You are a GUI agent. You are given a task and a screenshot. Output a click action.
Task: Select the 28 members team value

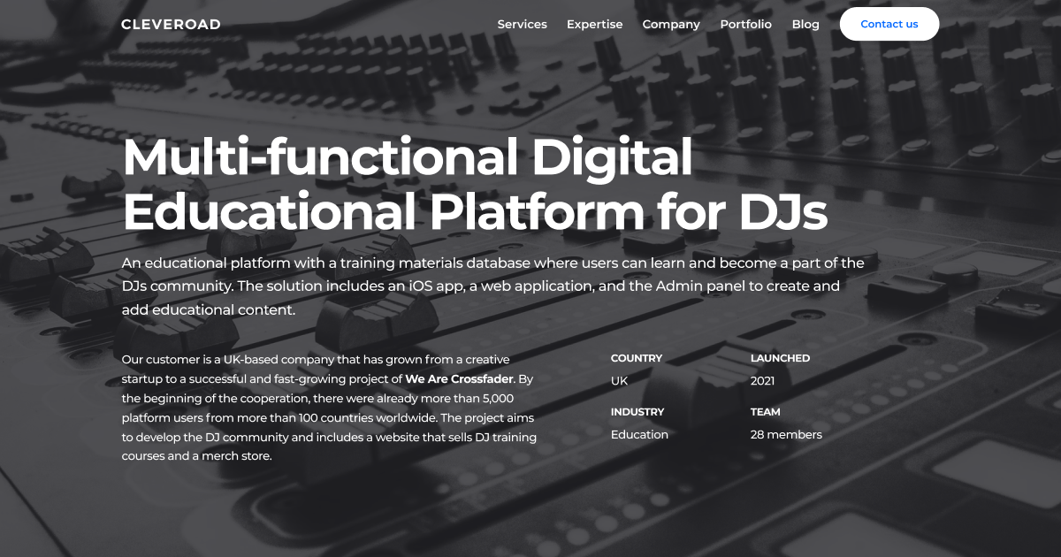[786, 434]
